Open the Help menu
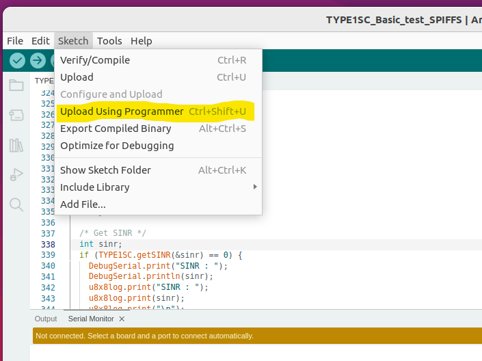Image resolution: width=482 pixels, height=361 pixels. tap(141, 41)
